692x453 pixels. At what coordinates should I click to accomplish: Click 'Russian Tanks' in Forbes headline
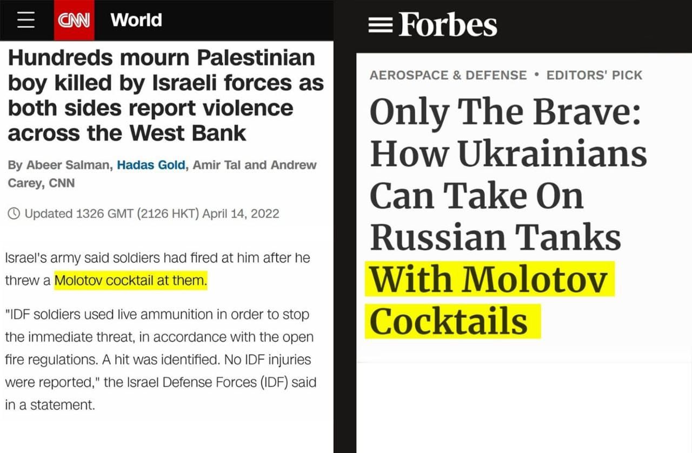point(495,237)
